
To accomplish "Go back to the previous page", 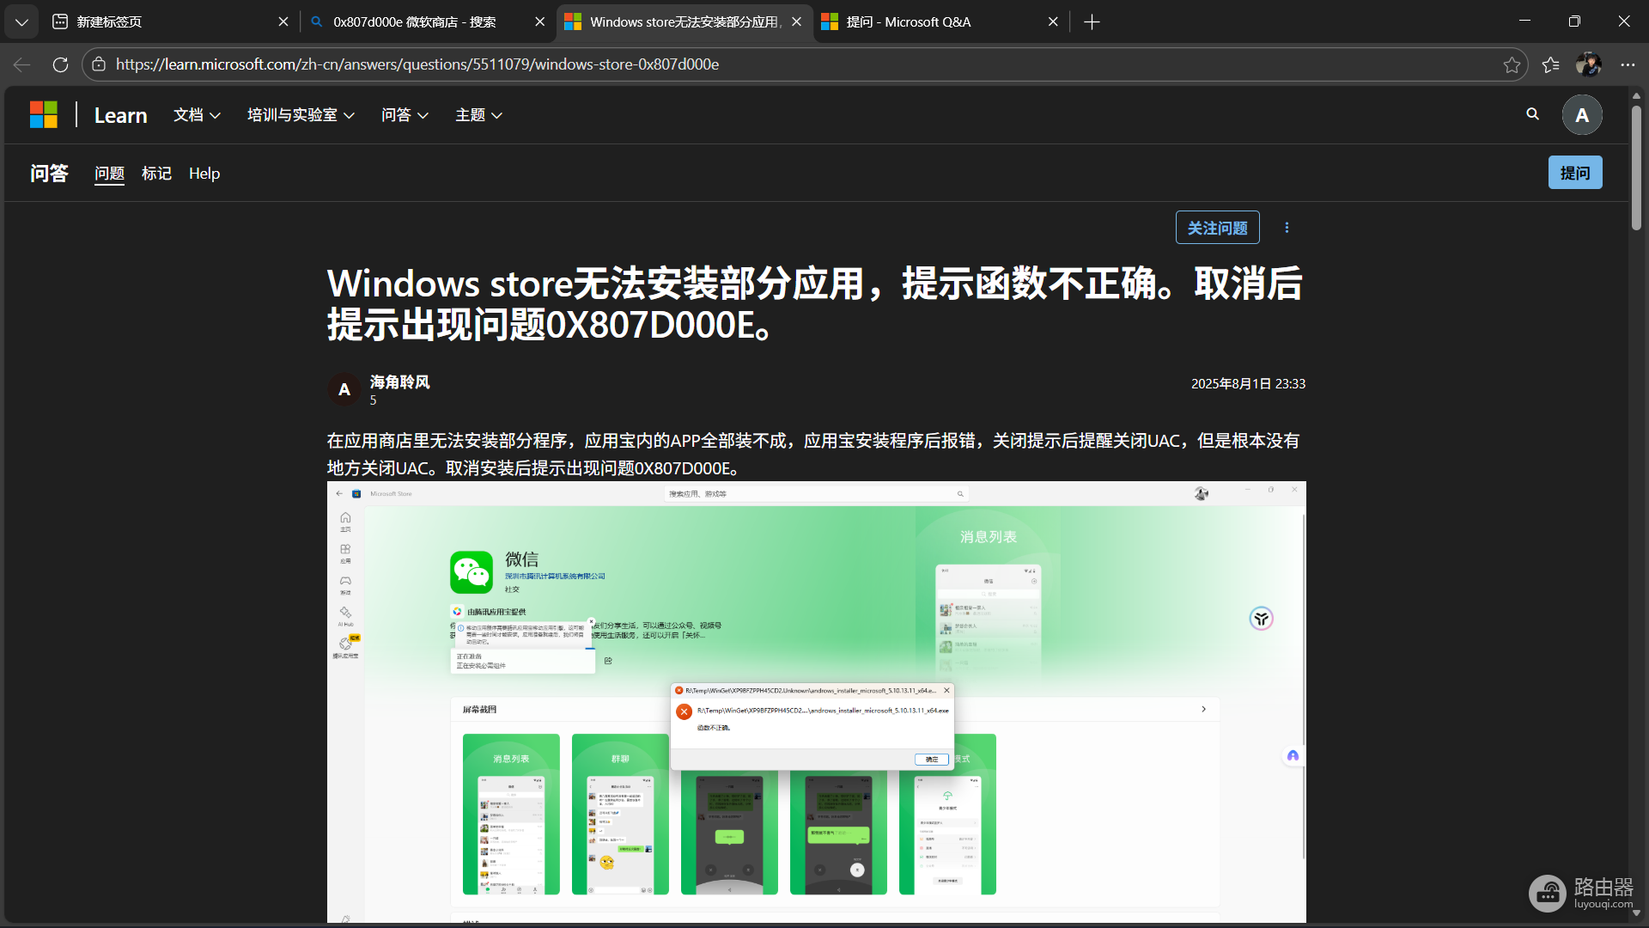I will coord(22,64).
